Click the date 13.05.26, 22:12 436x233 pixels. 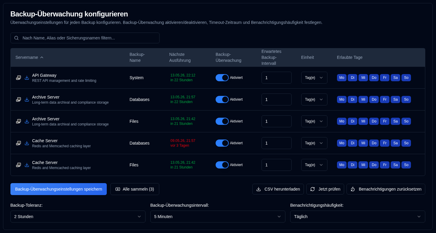click(183, 75)
